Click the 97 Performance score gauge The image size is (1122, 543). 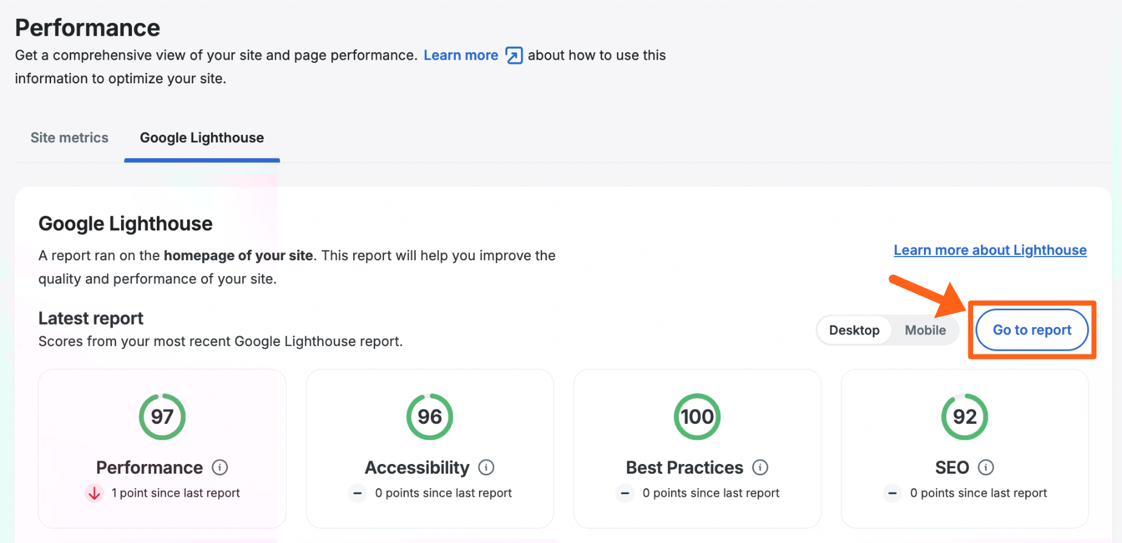tap(162, 417)
